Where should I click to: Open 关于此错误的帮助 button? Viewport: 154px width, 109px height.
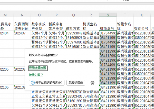pyautogui.click(x=47, y=83)
